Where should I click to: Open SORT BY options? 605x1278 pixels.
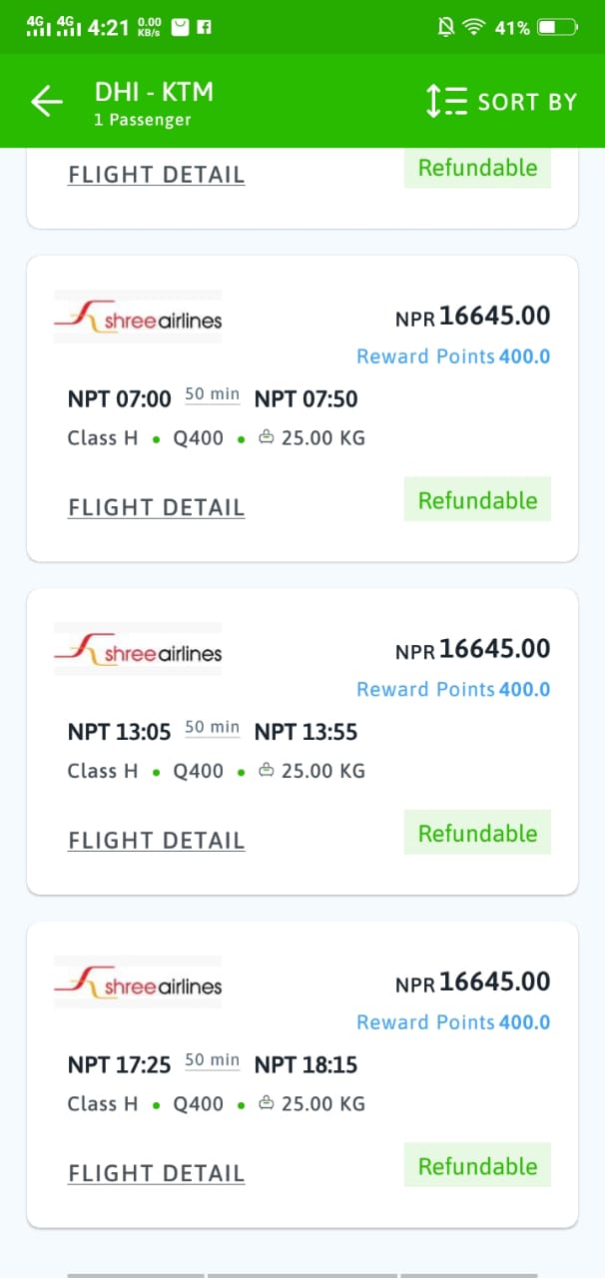pos(527,102)
